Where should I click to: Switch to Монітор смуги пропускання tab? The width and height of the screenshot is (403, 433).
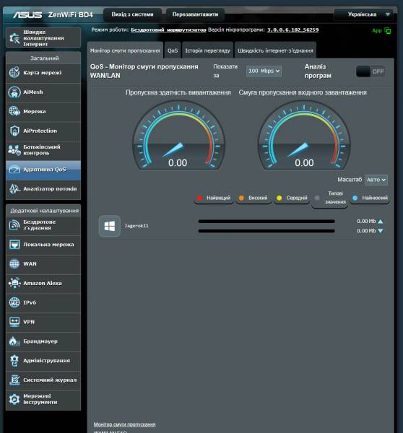click(x=125, y=51)
